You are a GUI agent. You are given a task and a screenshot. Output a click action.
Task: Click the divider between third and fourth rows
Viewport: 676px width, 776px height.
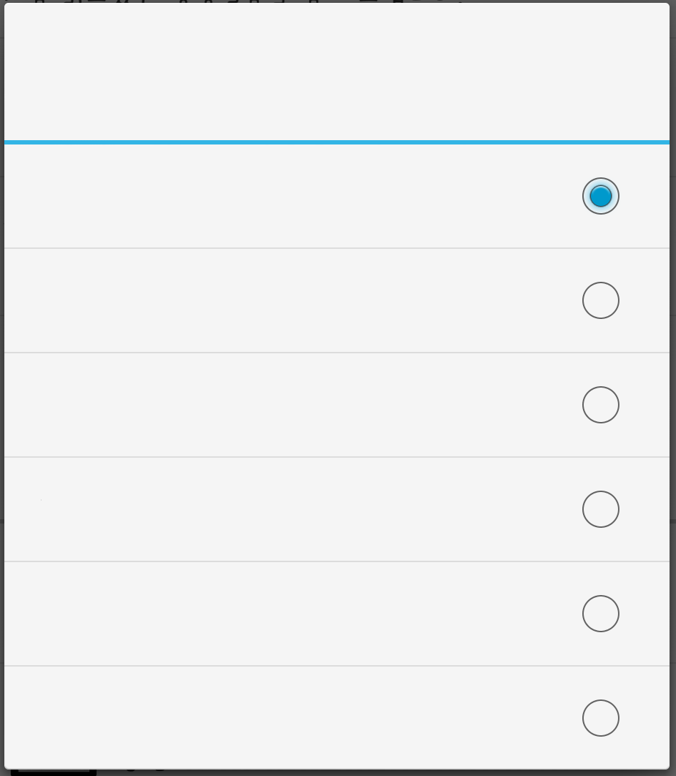coord(336,457)
